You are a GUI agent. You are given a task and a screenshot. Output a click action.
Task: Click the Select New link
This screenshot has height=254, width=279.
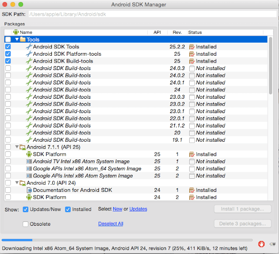117,209
